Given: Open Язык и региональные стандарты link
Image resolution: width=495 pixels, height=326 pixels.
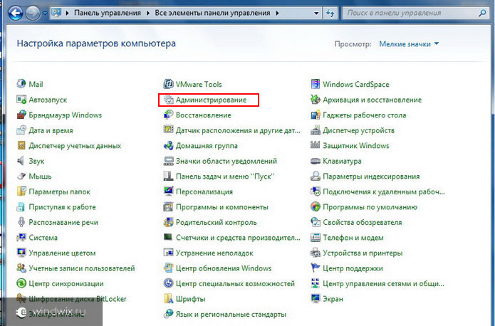Looking at the screenshot, I should [231, 315].
